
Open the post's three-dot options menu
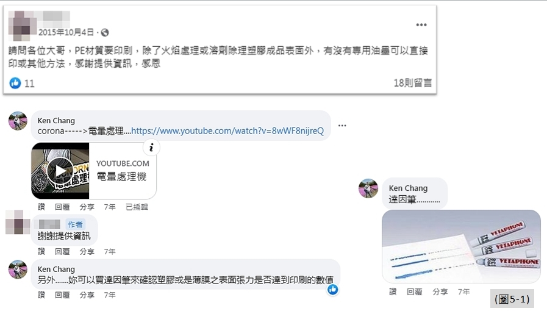point(421,25)
